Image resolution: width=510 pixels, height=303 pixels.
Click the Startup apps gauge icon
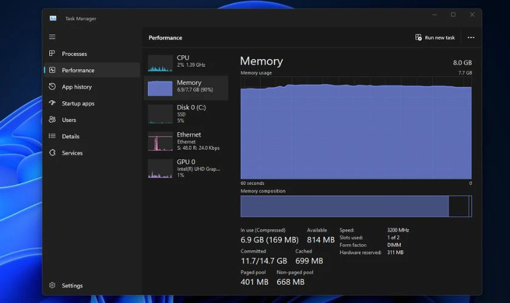click(x=52, y=103)
